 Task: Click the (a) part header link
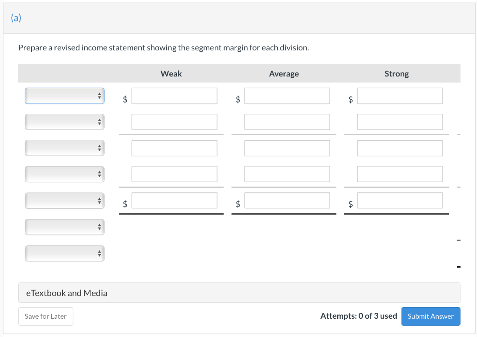pyautogui.click(x=16, y=18)
